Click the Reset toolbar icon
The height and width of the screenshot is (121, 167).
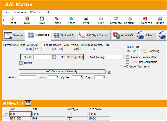coord(12,21)
